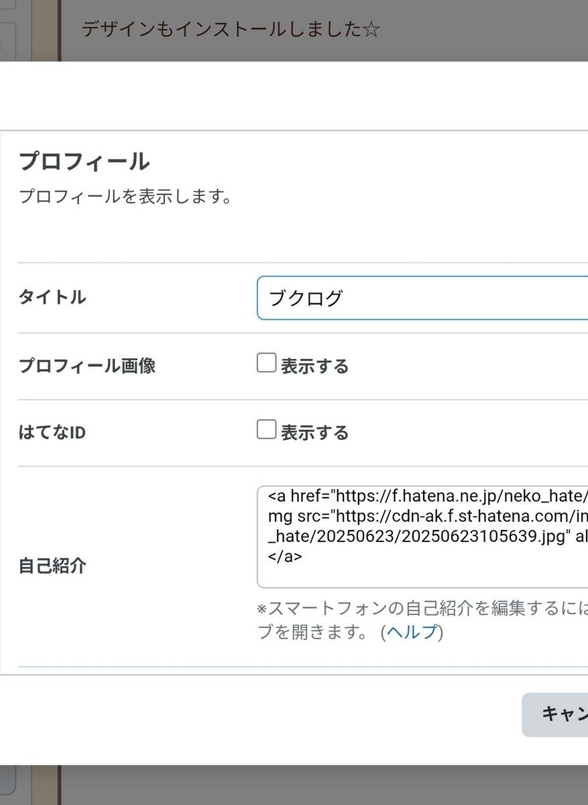Click the タイトル field label
This screenshot has width=588, height=805.
click(52, 297)
